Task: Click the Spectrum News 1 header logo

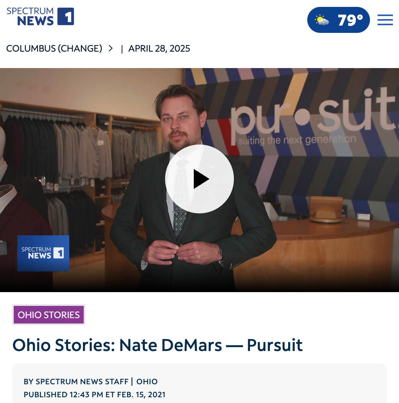Action: (x=41, y=16)
